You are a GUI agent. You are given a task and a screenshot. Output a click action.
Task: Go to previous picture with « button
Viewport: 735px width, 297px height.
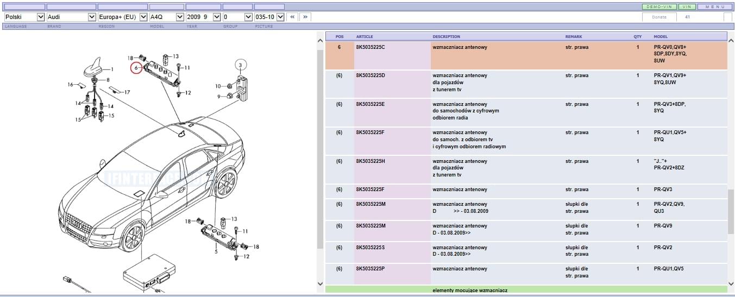(x=292, y=17)
